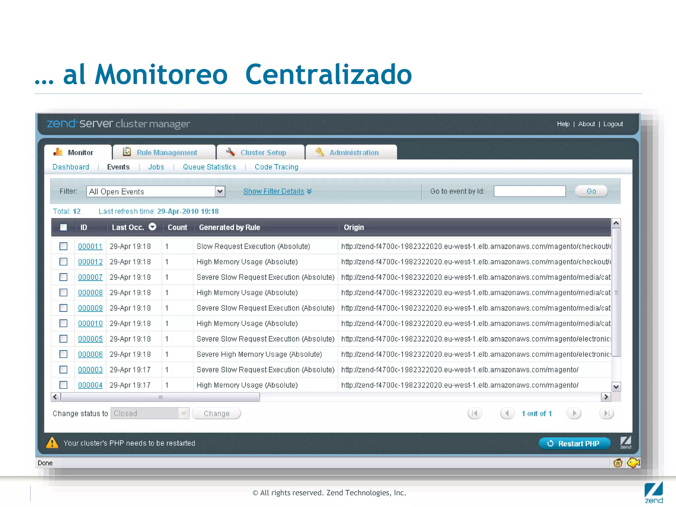
Task: Check the box for event 000007
Action: 63,277
